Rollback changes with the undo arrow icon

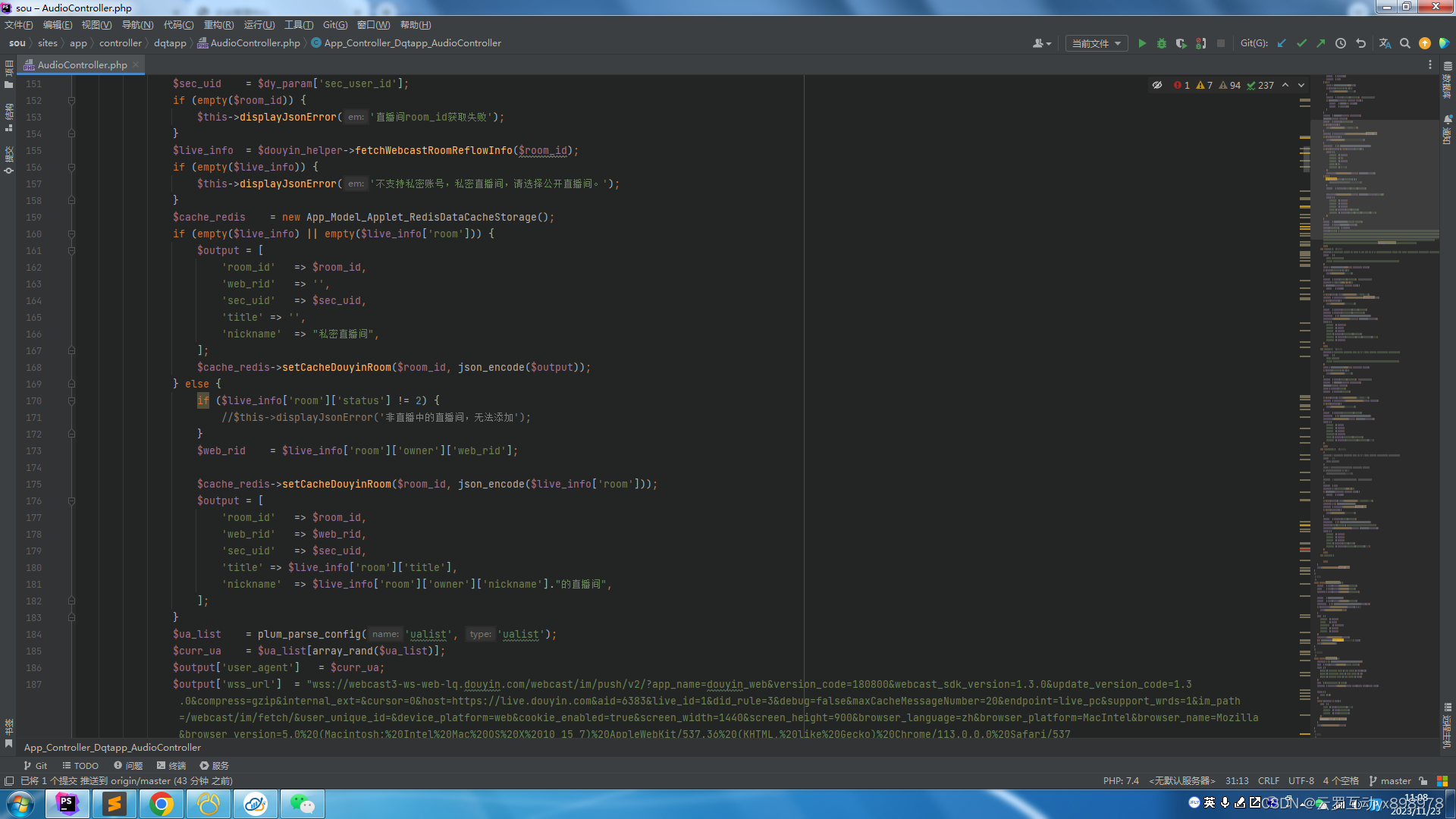(1360, 43)
